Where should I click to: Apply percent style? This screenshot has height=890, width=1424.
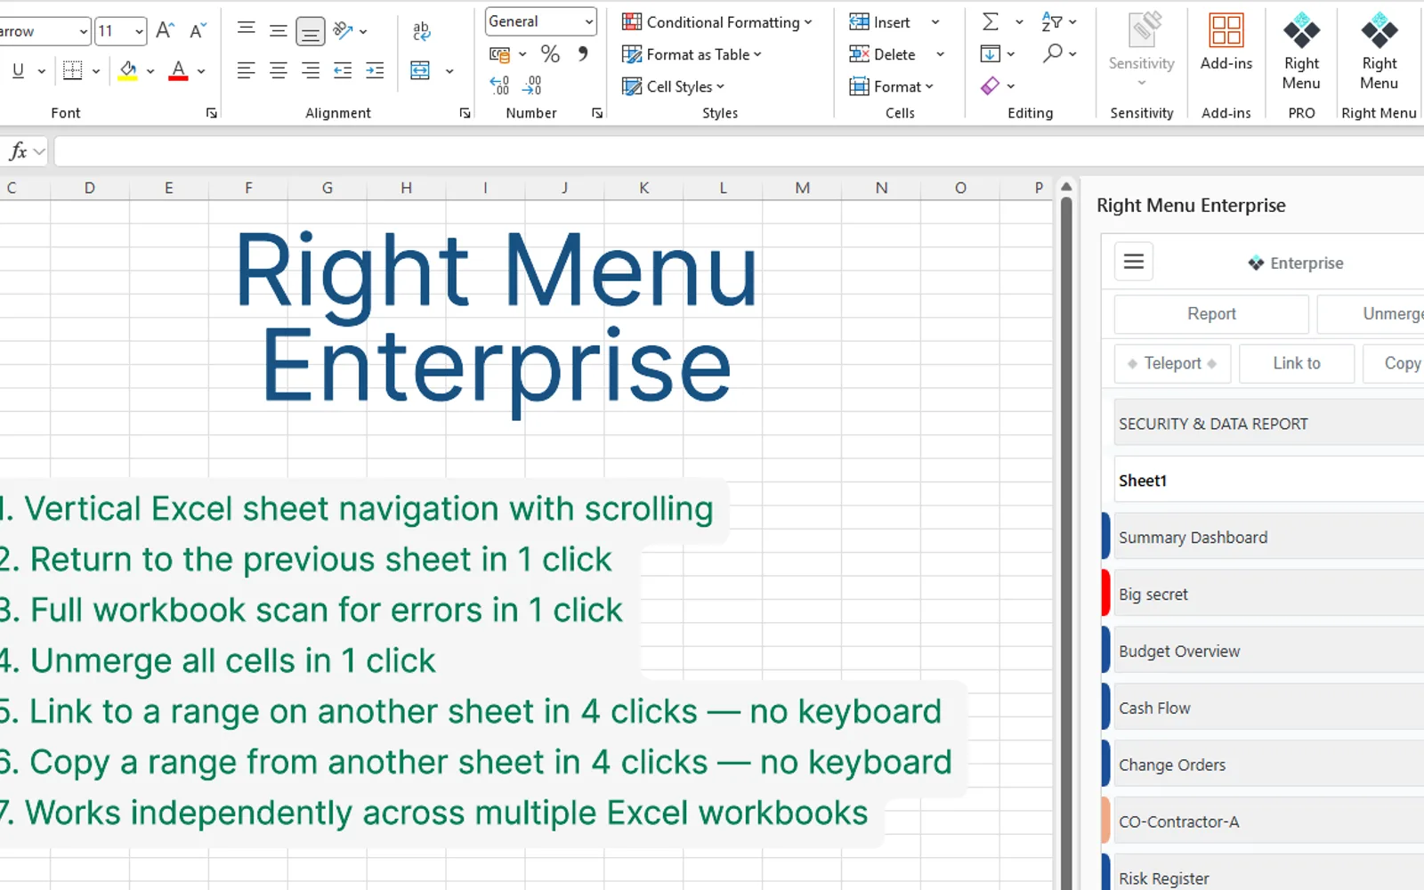pyautogui.click(x=550, y=54)
